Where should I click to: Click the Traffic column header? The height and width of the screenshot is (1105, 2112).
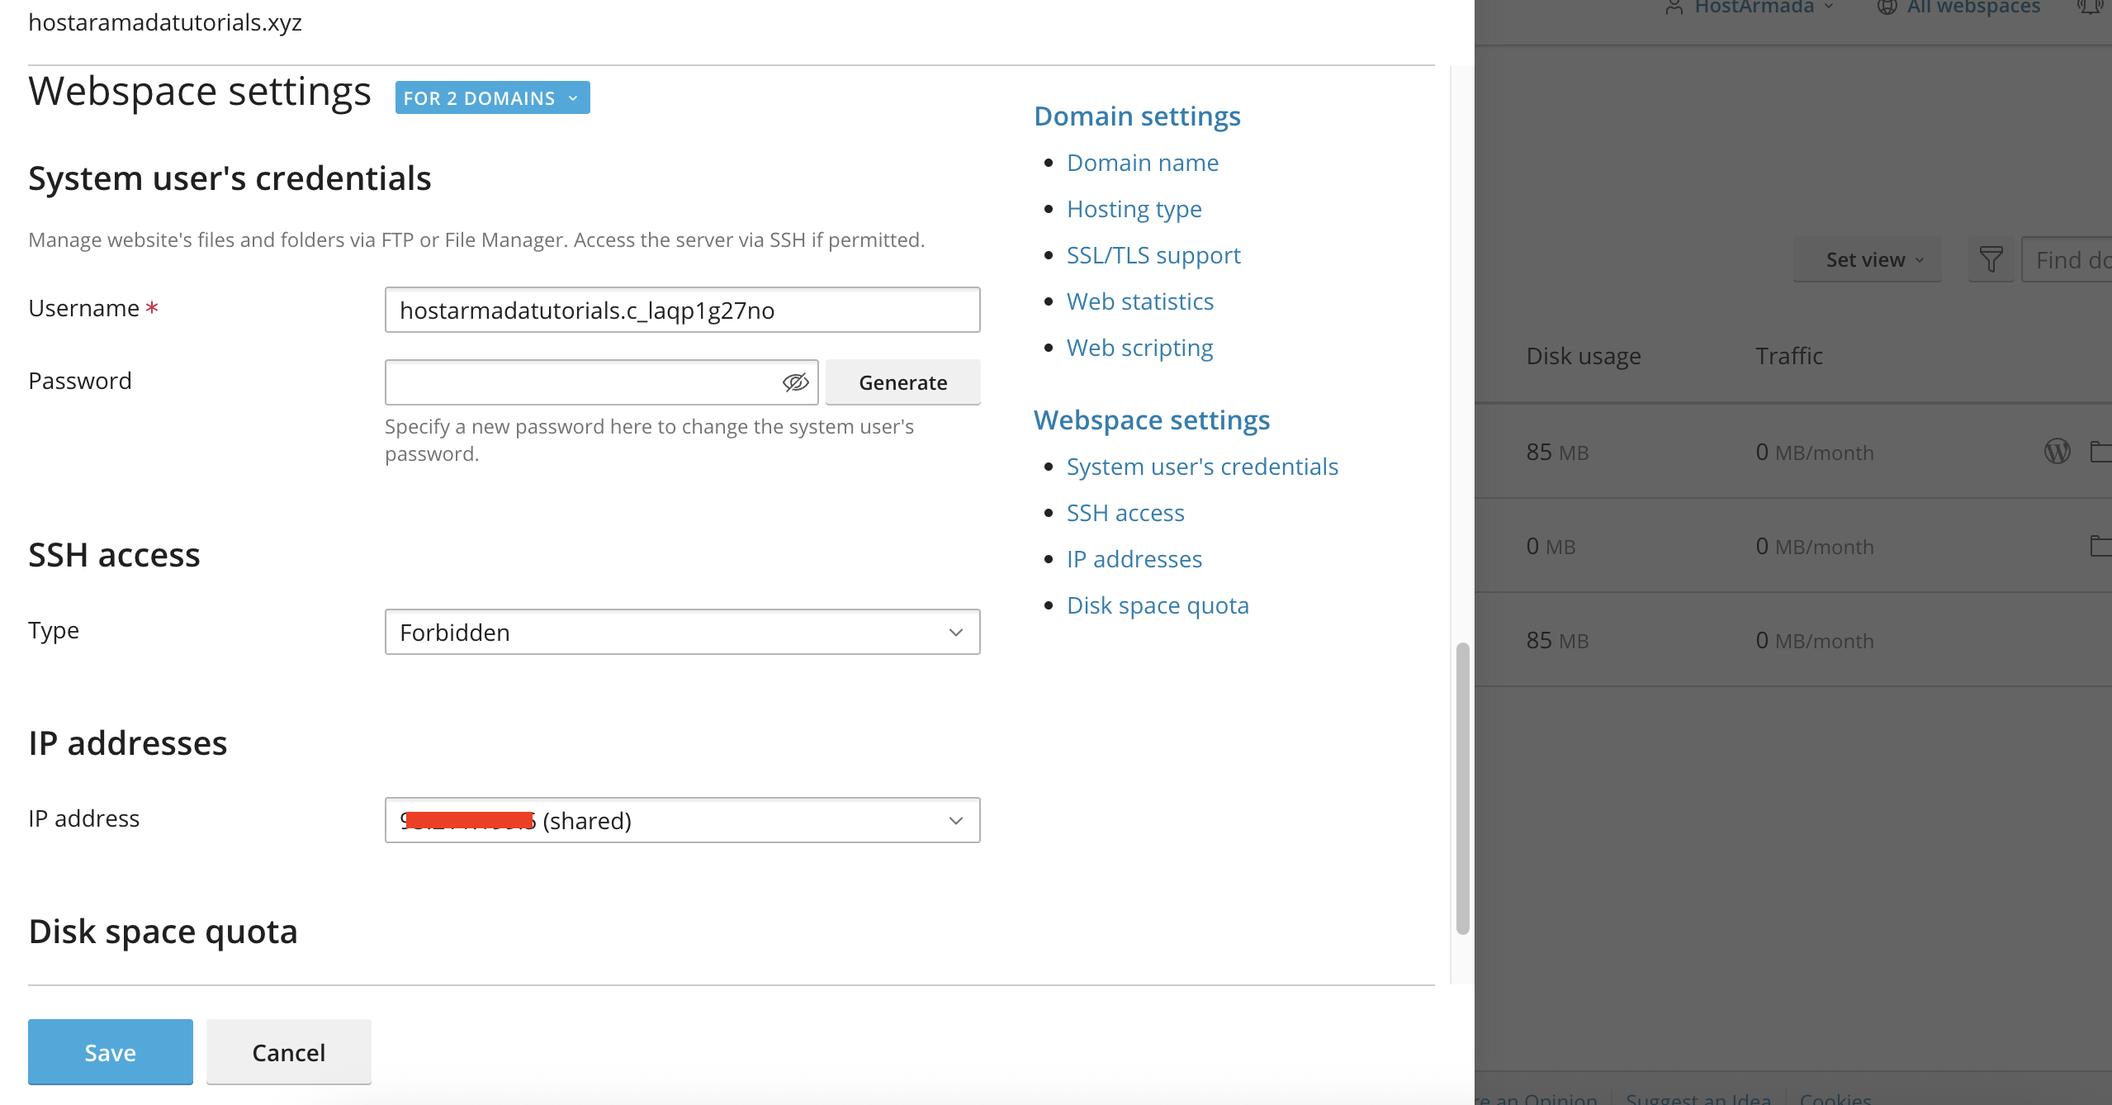click(1788, 356)
